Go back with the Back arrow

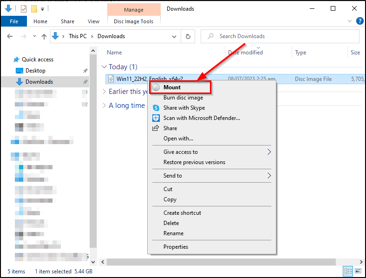pyautogui.click(x=10, y=36)
